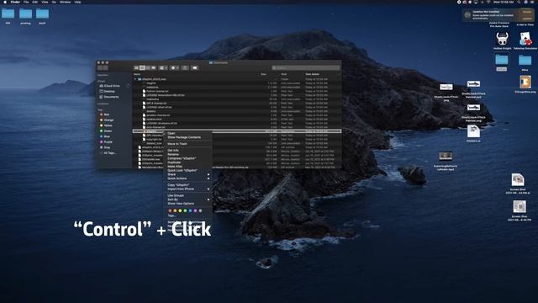The height and width of the screenshot is (303, 538).
Task: Click the Wi-Fi icon in menu bar
Action: click(488, 2)
